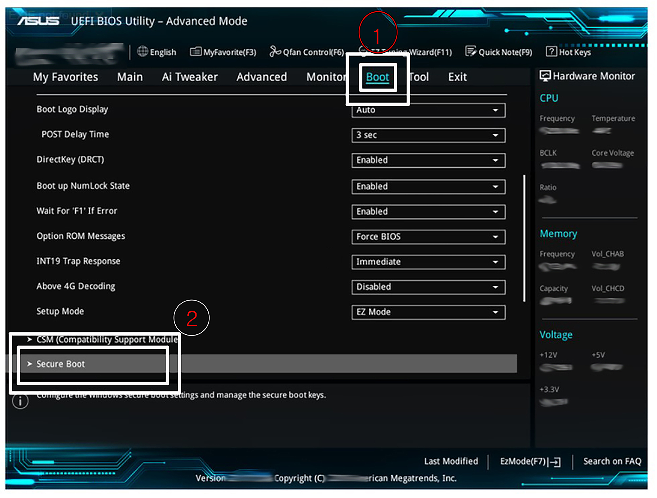Click the Option ROM Messages label

[81, 236]
